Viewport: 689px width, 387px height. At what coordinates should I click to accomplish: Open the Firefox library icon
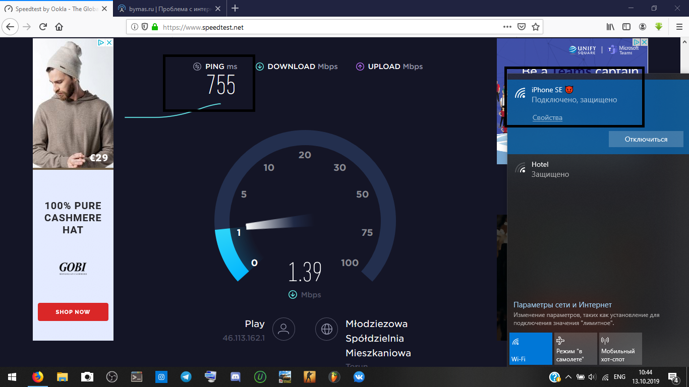610,27
